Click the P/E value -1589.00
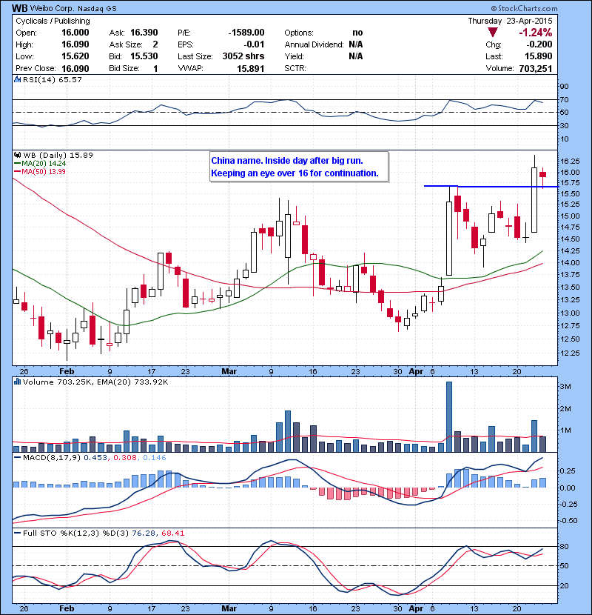592x615 pixels. coord(246,33)
